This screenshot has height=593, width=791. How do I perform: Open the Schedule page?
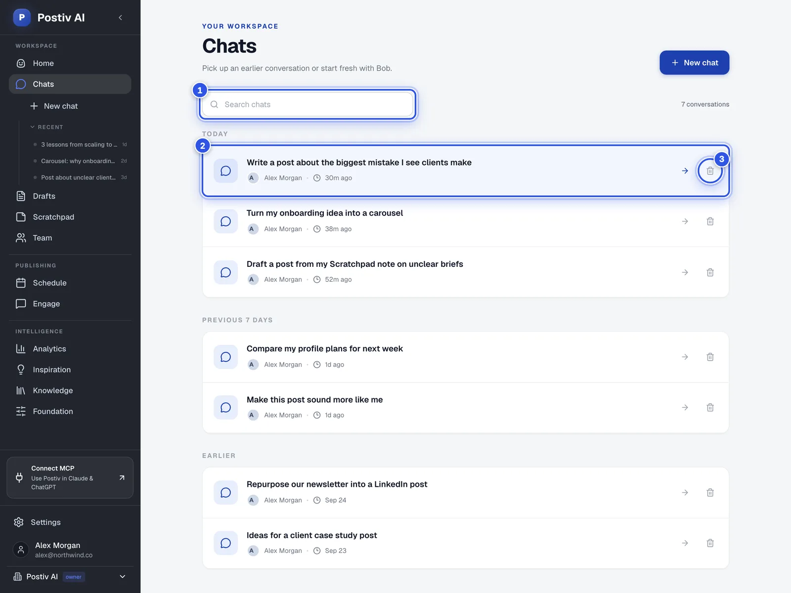tap(70, 283)
